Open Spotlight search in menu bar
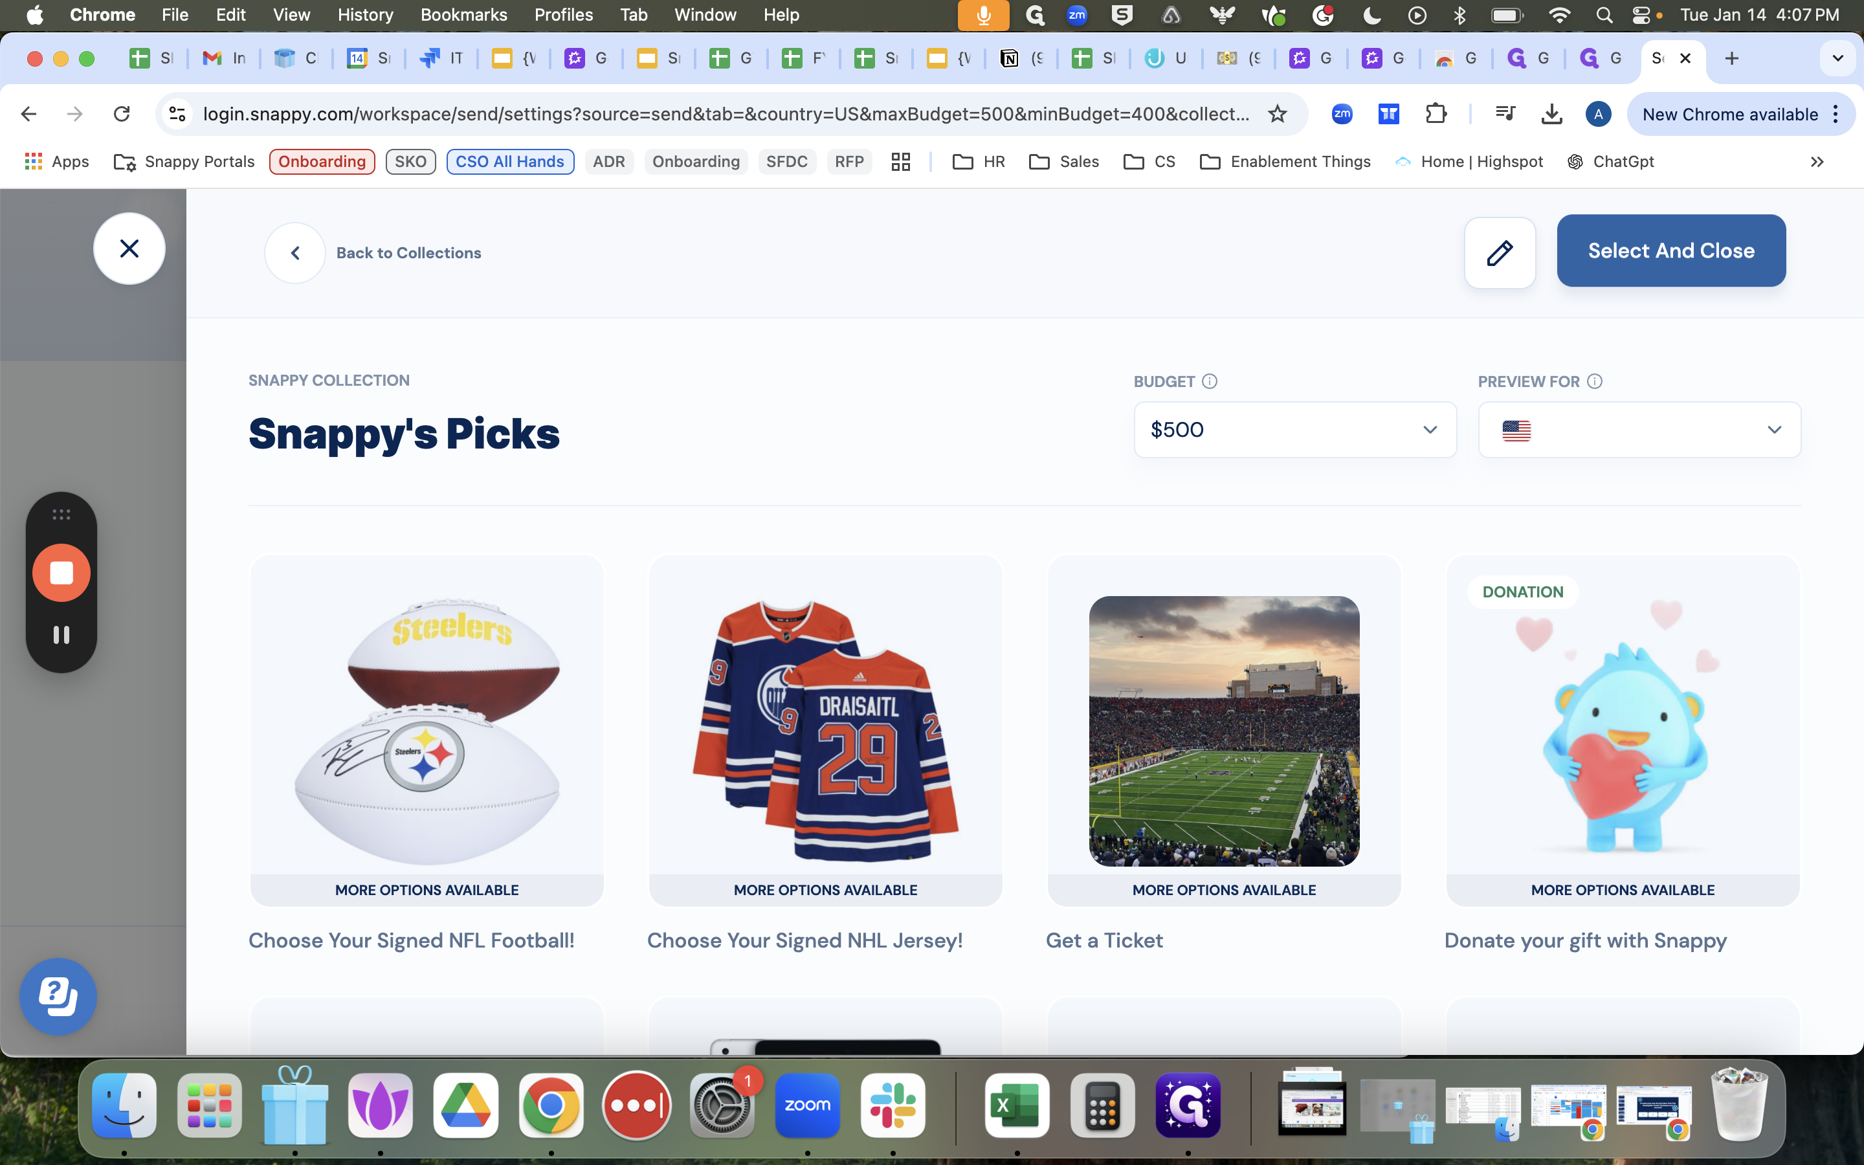Screen dimensions: 1864x1165 [1604, 15]
